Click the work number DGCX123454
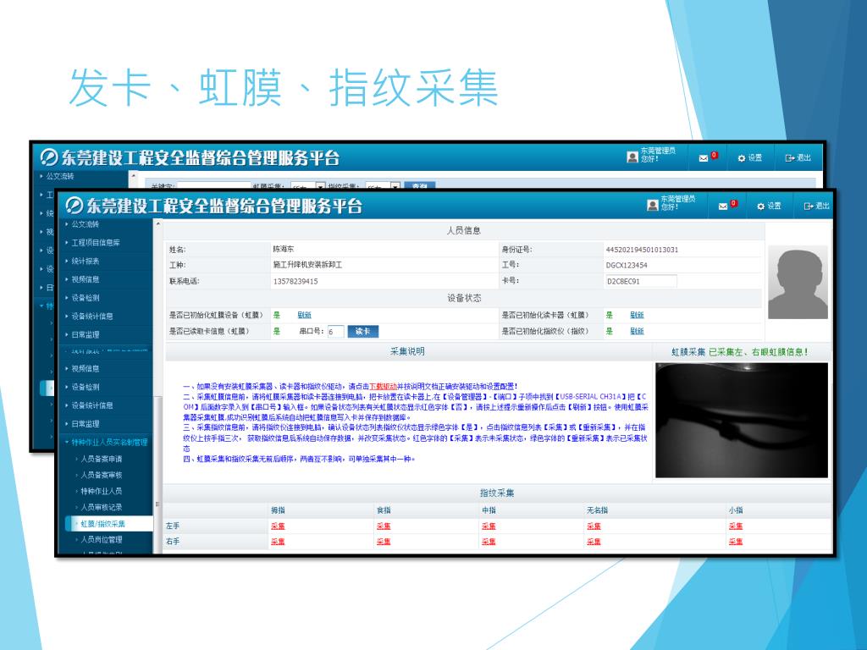Screen dimensions: 867x650 pos(627,265)
